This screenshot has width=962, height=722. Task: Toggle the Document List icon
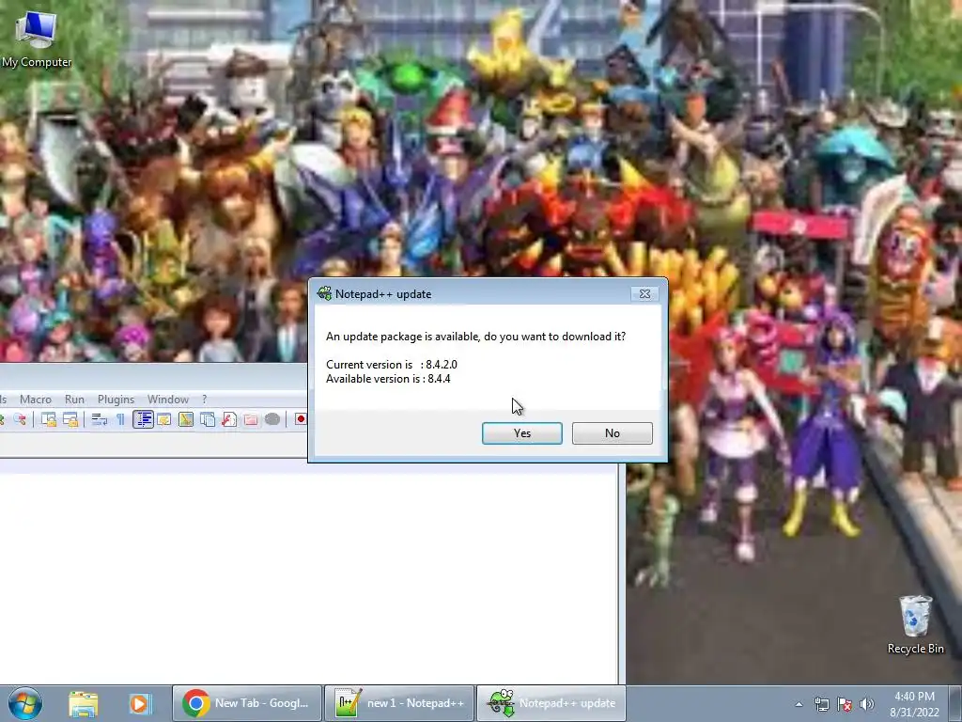[x=208, y=419]
